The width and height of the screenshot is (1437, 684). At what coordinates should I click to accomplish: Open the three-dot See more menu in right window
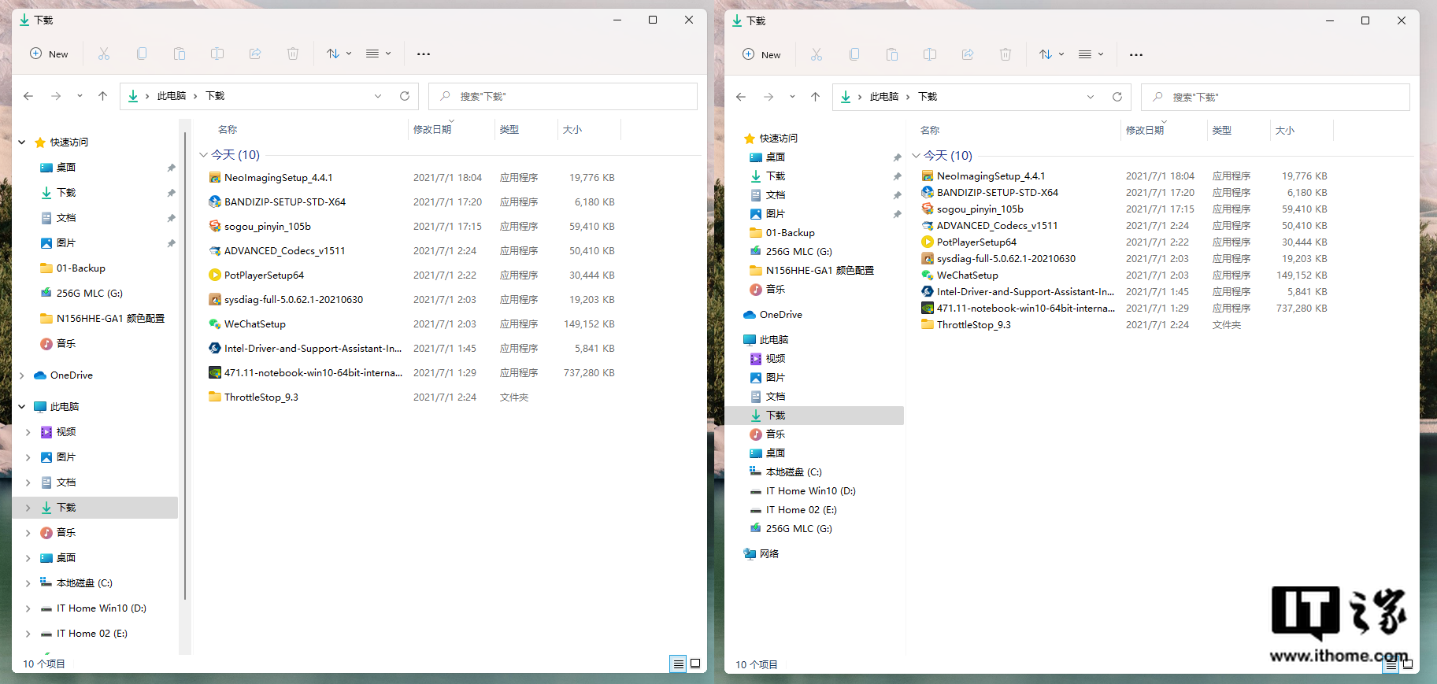pyautogui.click(x=1135, y=54)
